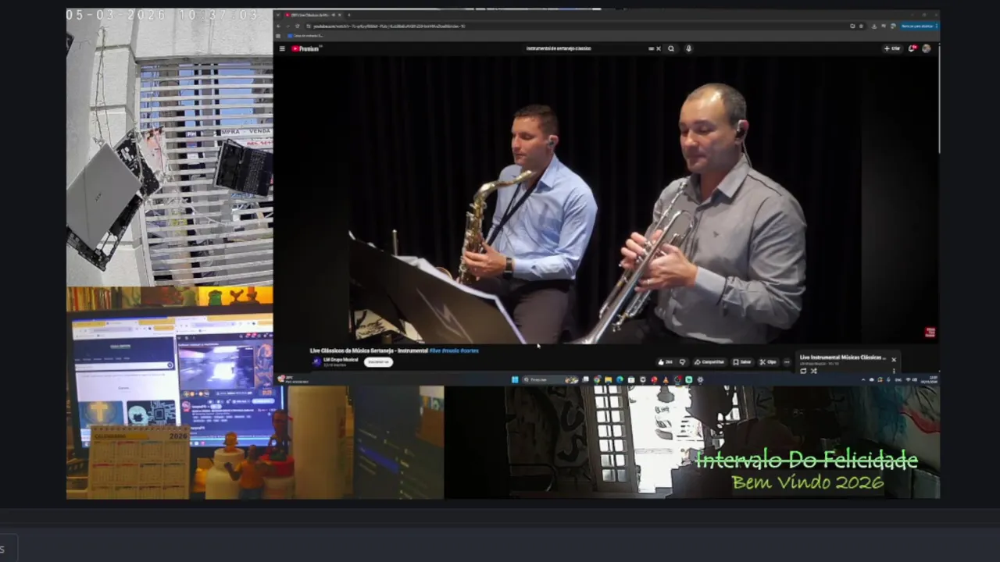Open the browser three-dot menu
This screenshot has height=562, width=1000.
click(x=937, y=26)
